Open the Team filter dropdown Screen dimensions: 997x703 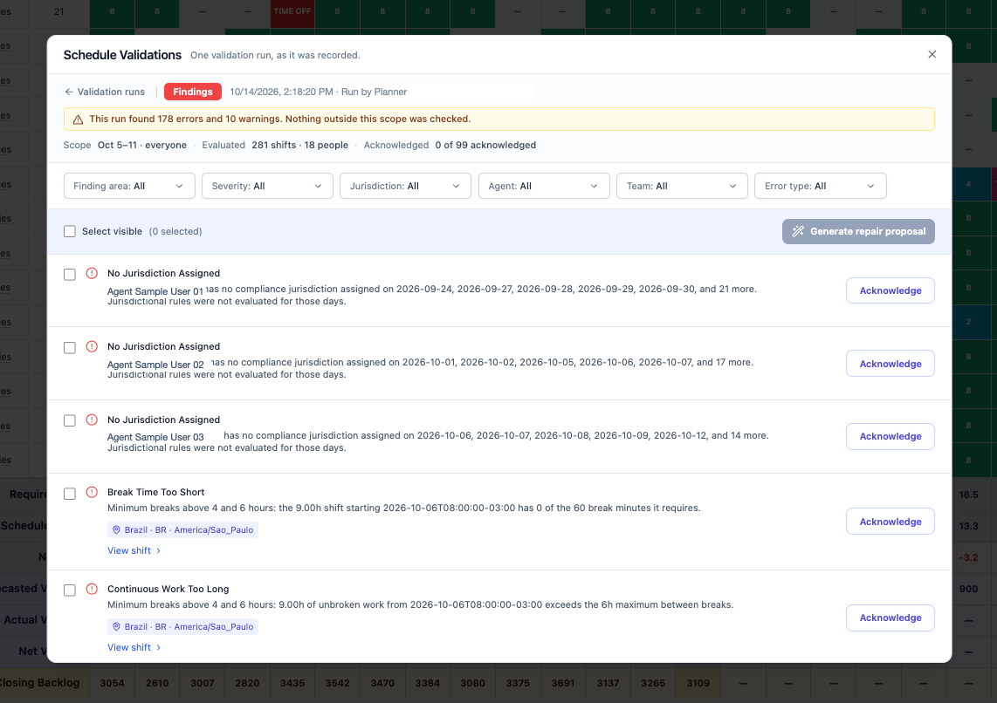click(682, 186)
